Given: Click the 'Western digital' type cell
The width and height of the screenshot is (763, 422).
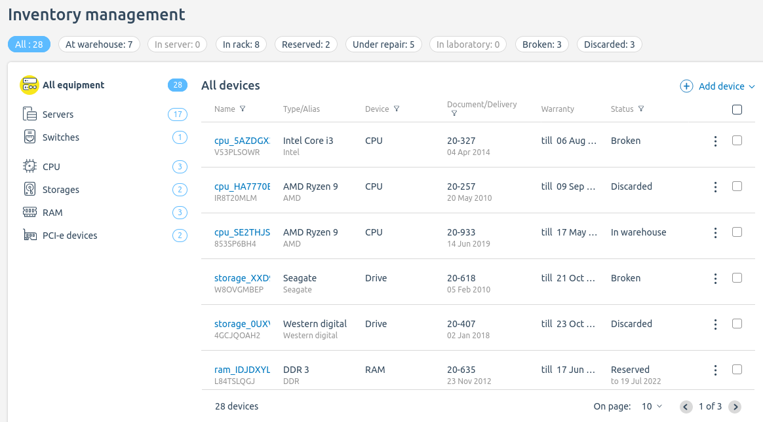Looking at the screenshot, I should tap(315, 323).
